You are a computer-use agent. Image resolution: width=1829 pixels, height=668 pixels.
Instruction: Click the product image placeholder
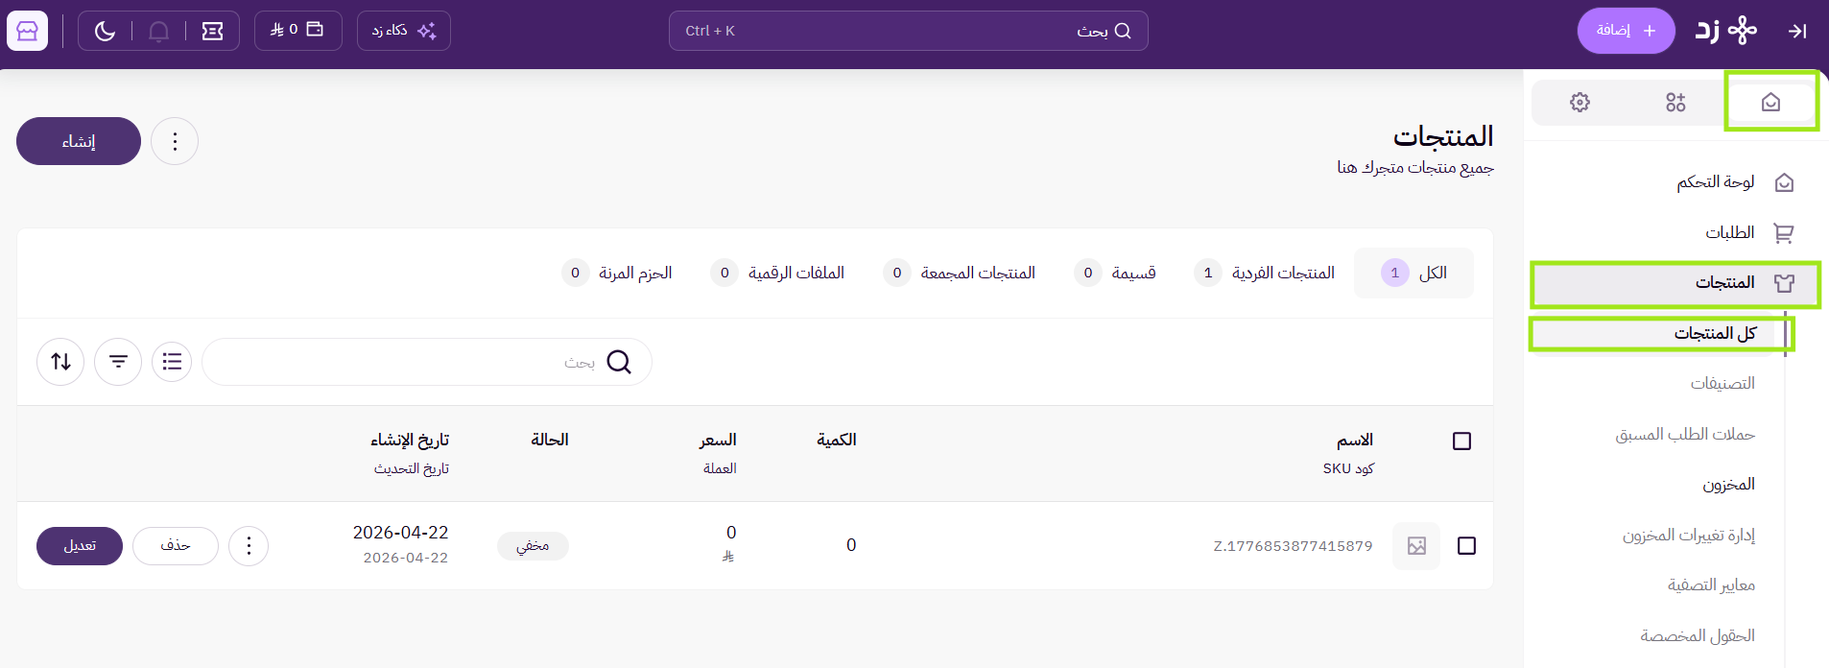pyautogui.click(x=1416, y=546)
